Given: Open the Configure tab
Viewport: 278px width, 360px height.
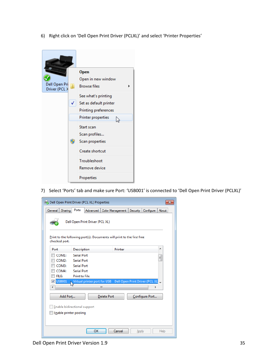Looking at the screenshot, I should (149, 210).
